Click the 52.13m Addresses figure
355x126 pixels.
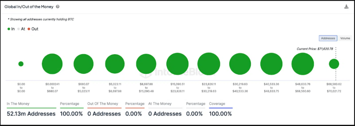pyautogui.click(x=31, y=114)
